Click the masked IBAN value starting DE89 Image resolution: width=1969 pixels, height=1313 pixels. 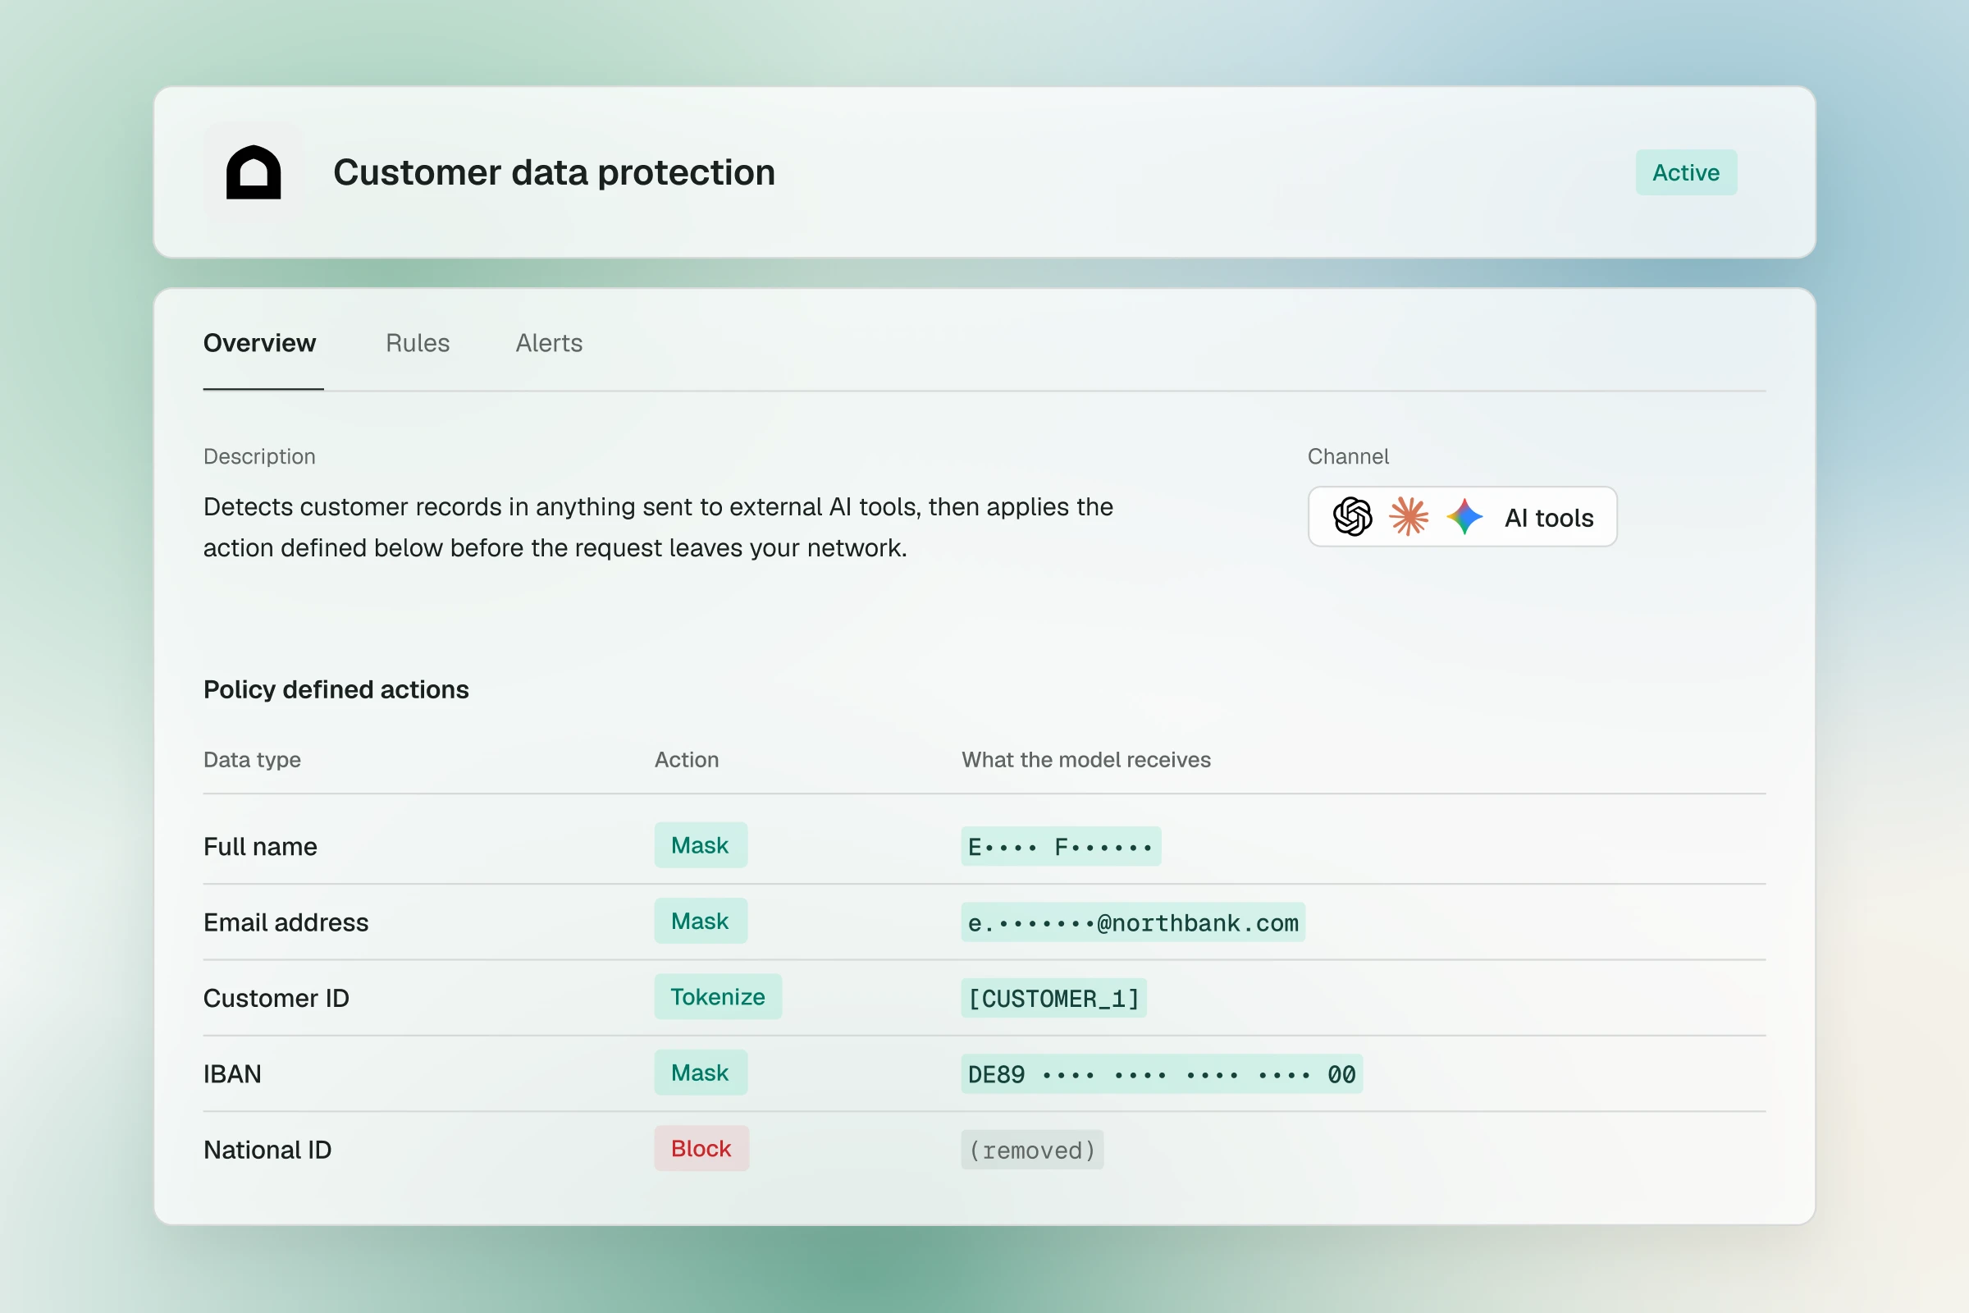tap(1161, 1074)
